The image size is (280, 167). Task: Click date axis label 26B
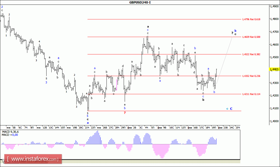(105, 127)
